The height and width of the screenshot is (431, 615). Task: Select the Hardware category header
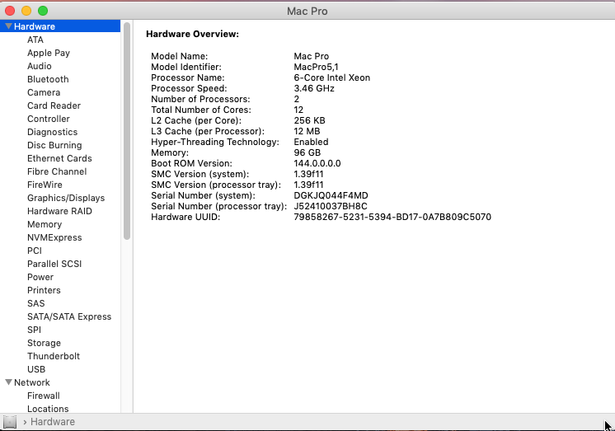[x=35, y=26]
